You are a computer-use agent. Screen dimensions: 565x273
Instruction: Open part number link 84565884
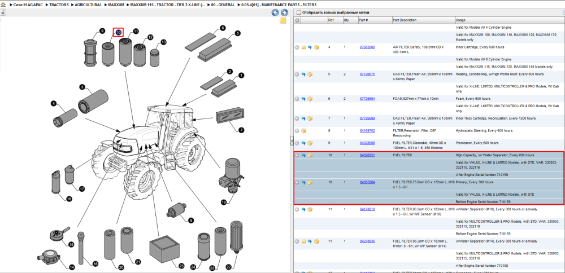point(367,182)
